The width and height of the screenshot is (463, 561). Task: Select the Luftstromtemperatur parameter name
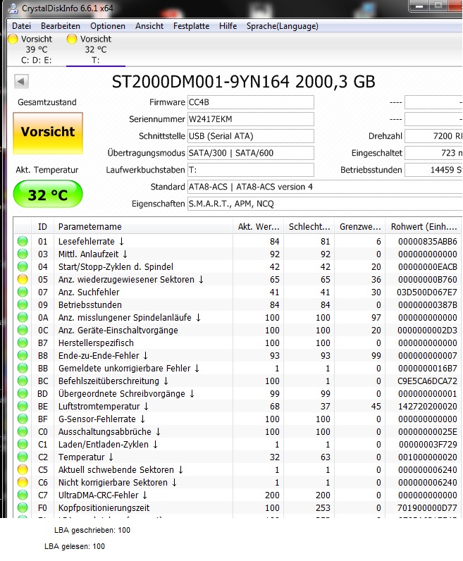click(x=104, y=407)
